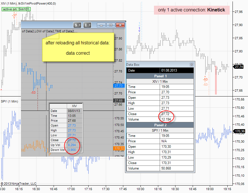The width and height of the screenshot is (248, 193).
Task: Select SPY Open value 170,30
Action: click(x=177, y=147)
